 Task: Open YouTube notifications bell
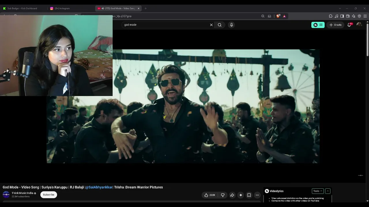pyautogui.click(x=349, y=25)
